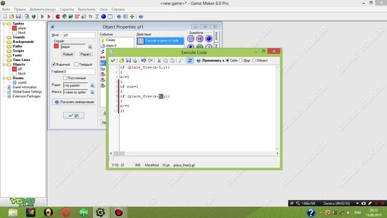387x218 pixels.
Task: Create a sound with the speaker icon
Action: click(x=65, y=16)
